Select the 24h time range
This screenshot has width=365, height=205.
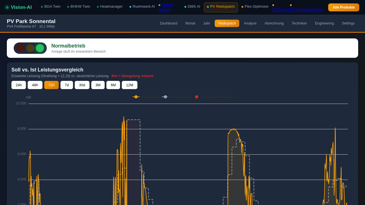[x=19, y=85]
